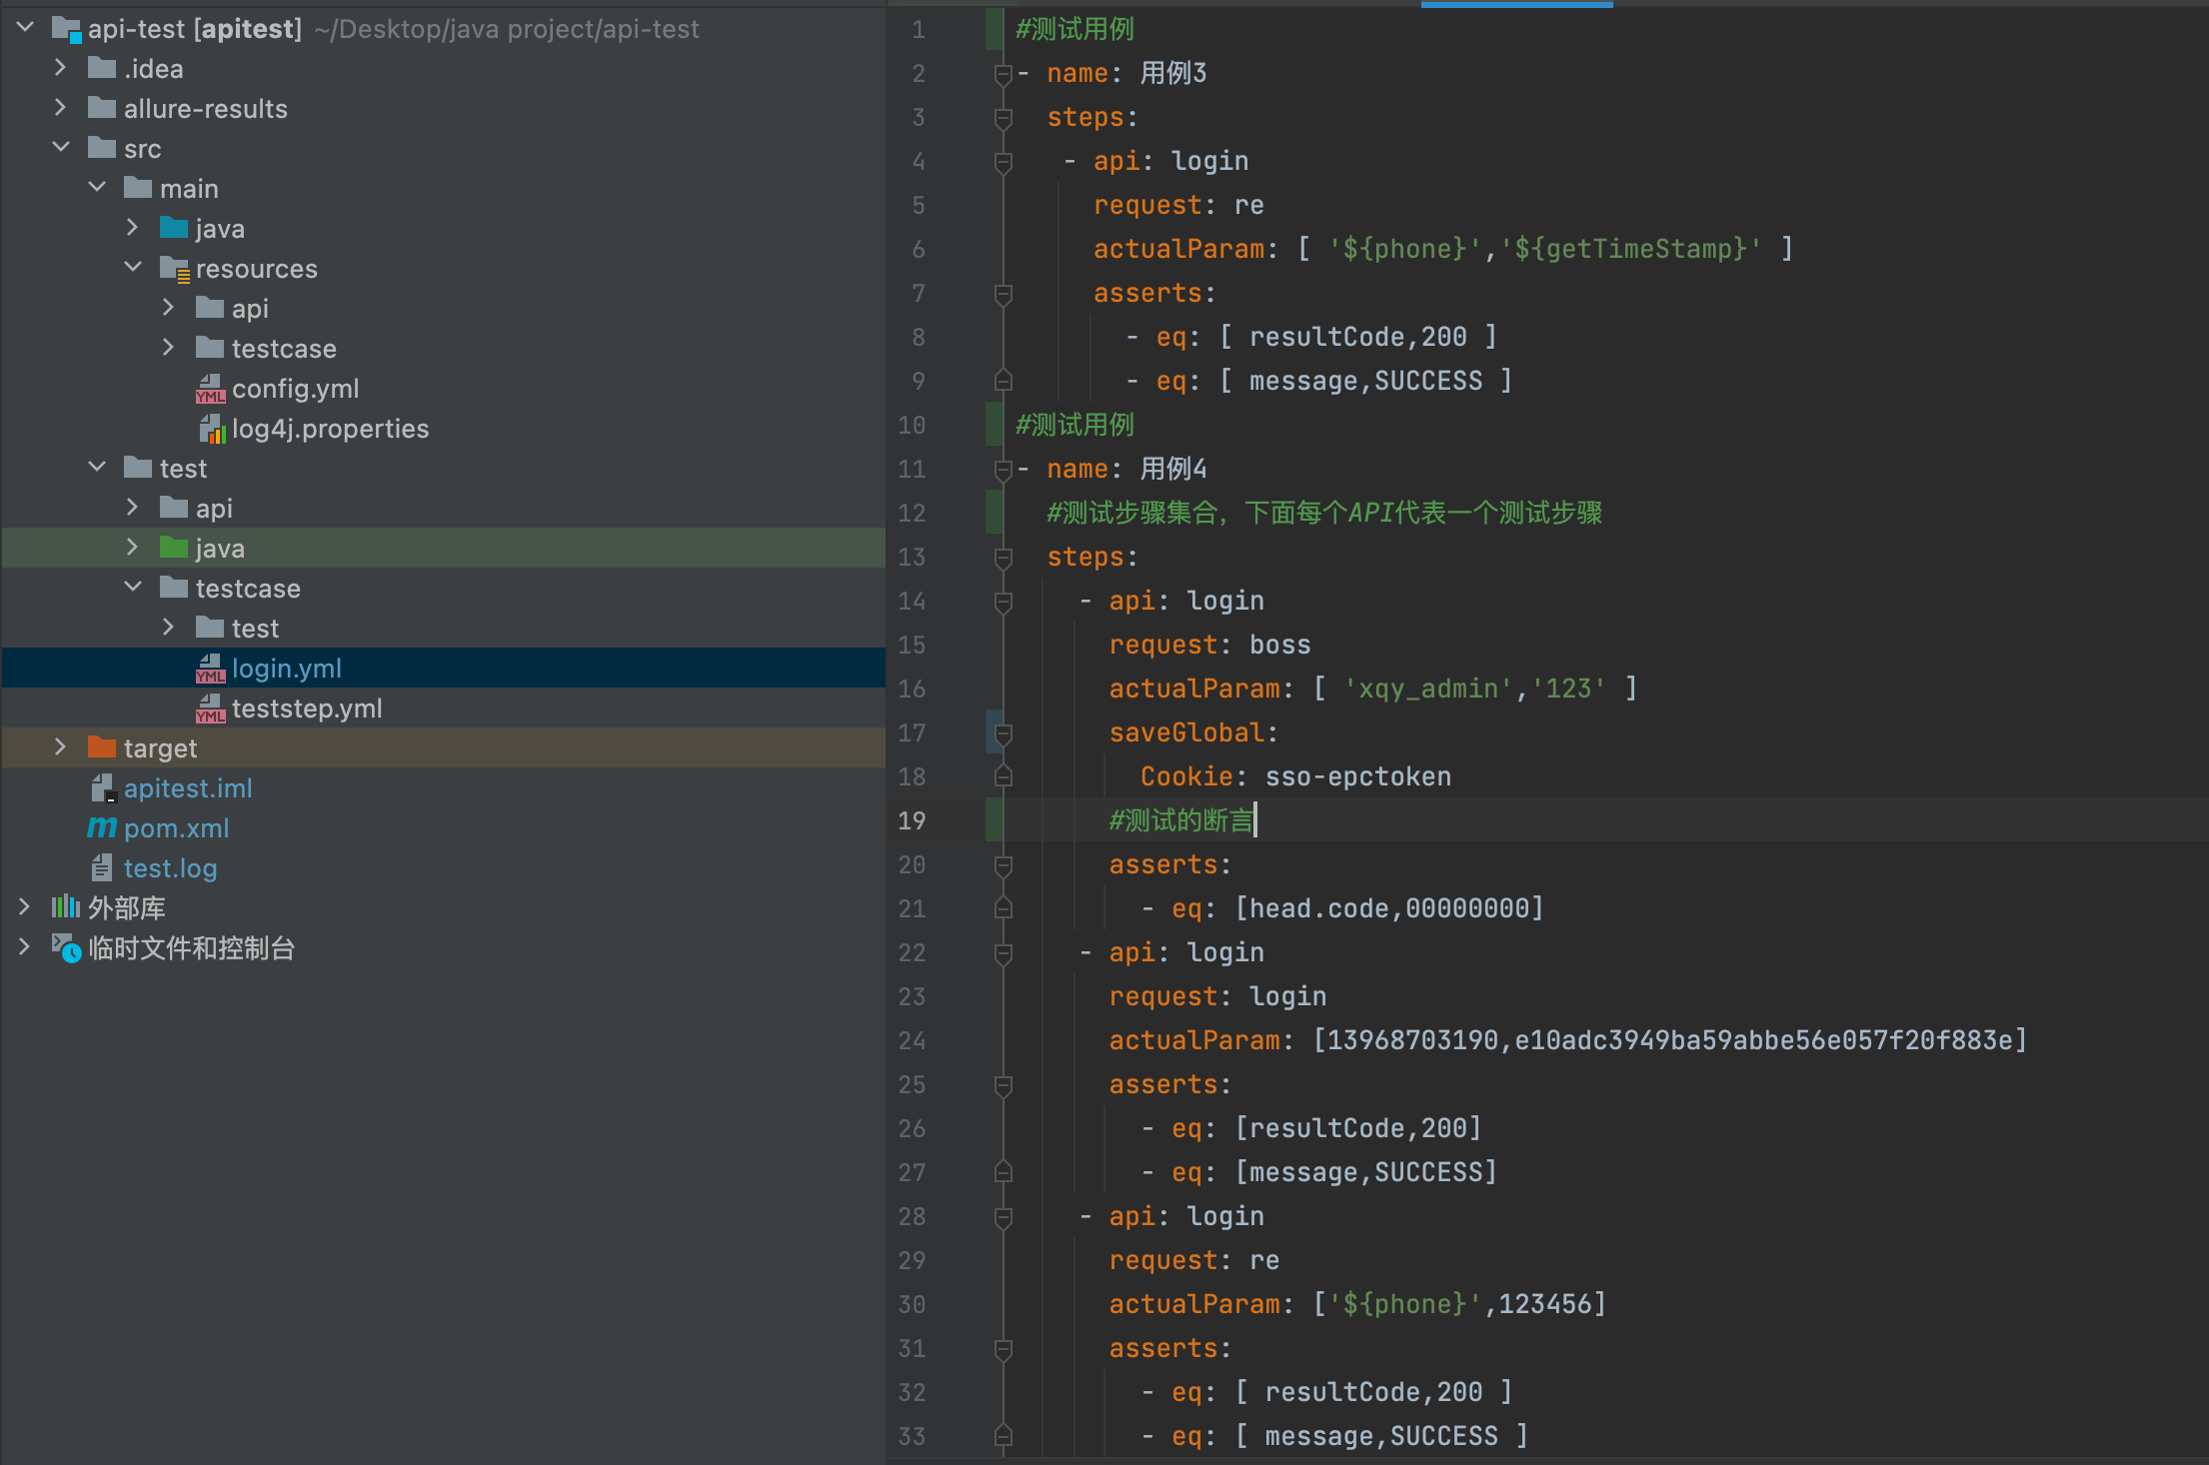Click the Maven pom.xml icon

point(102,827)
